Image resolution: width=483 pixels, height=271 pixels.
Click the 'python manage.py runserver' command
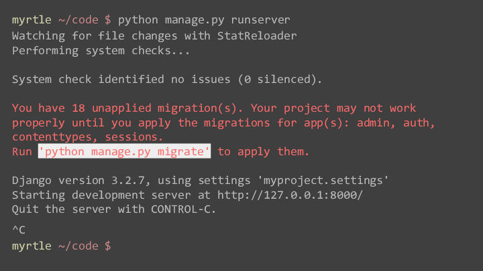tap(204, 20)
